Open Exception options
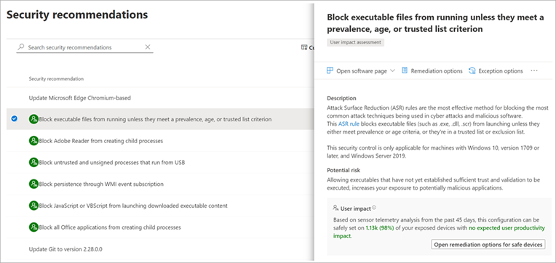Screen dimensions: 556x263 496,70
